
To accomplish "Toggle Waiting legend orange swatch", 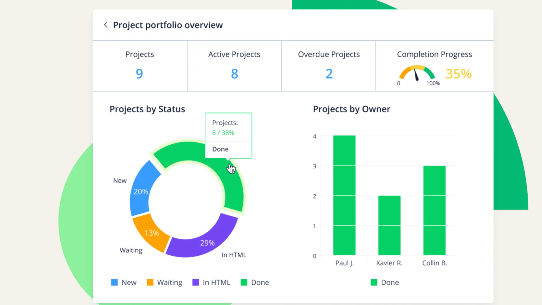I will click(x=150, y=282).
